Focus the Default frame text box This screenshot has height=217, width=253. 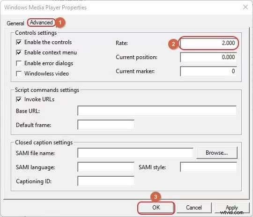pyautogui.click(x=106, y=125)
